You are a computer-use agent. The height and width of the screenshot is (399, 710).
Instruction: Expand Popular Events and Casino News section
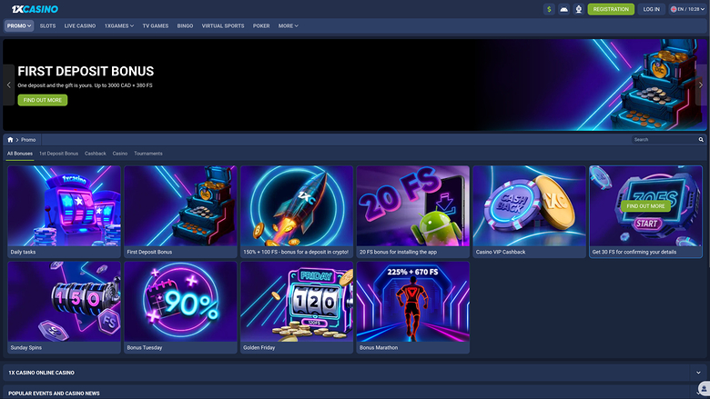pos(355,393)
